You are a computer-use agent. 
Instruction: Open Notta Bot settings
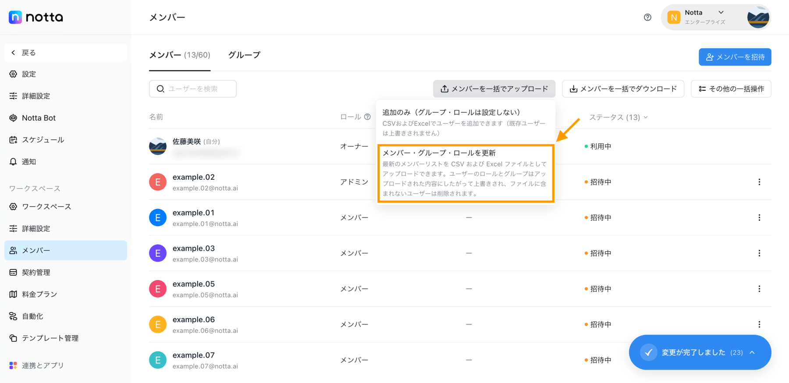click(66, 118)
